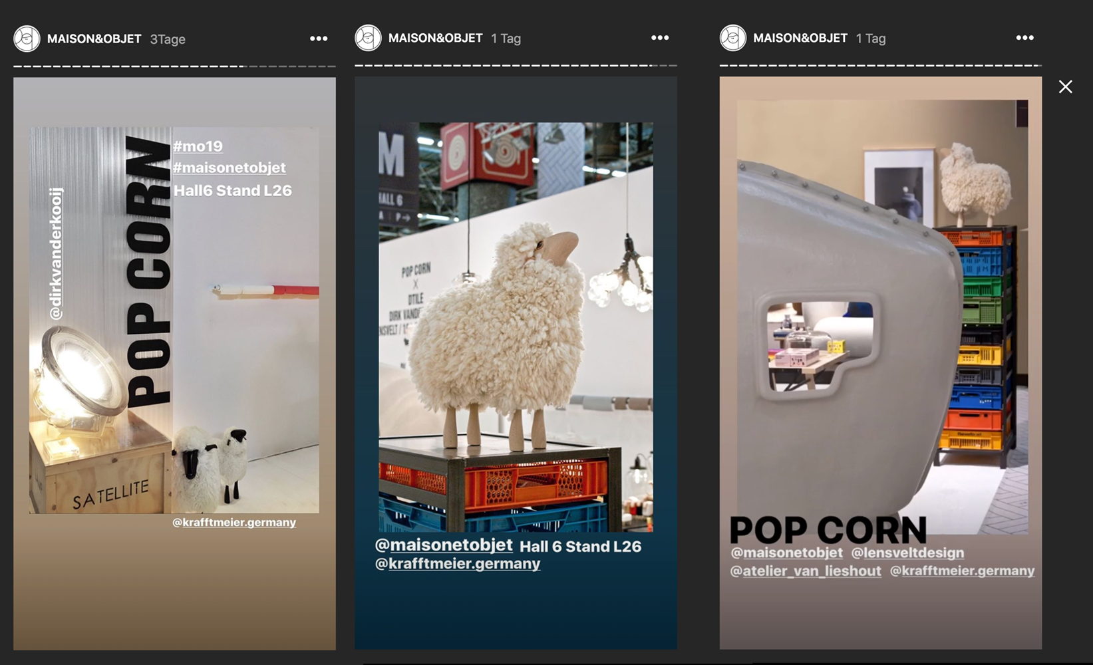Screen dimensions: 1093x665
Task: Click the large 'POP CORN' title on the right story
Action: coord(828,530)
